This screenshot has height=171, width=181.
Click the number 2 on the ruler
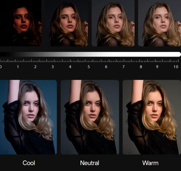coord(35,67)
